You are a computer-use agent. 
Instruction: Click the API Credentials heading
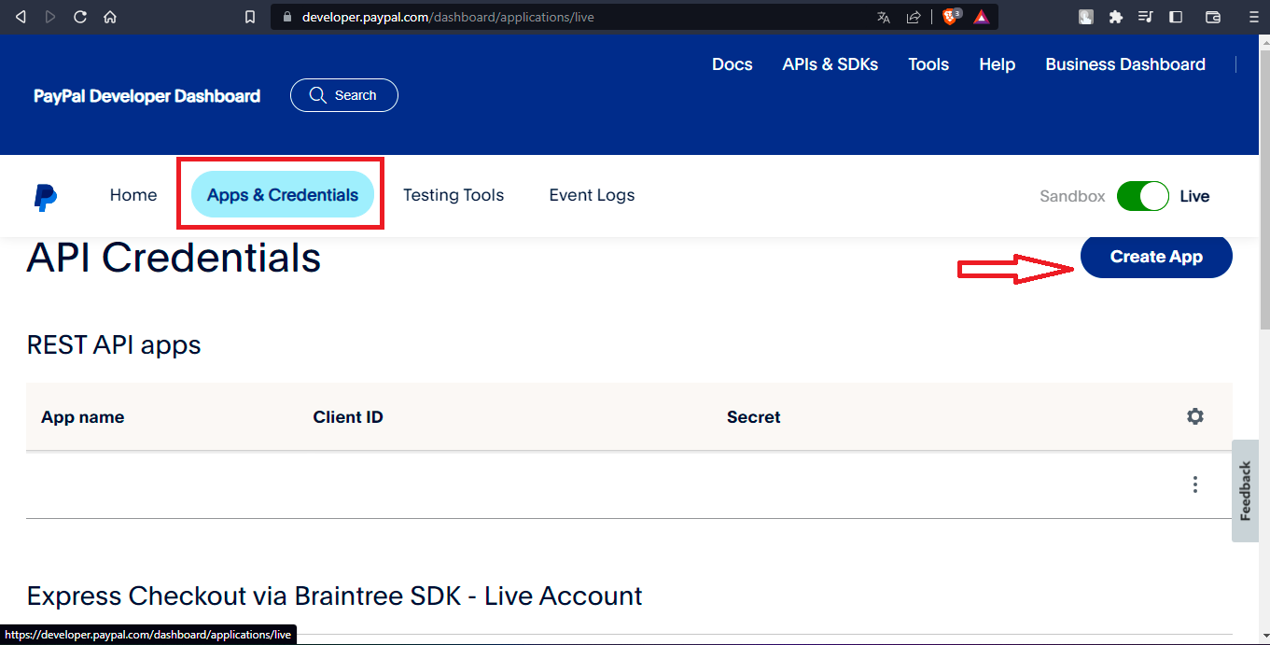(x=174, y=257)
